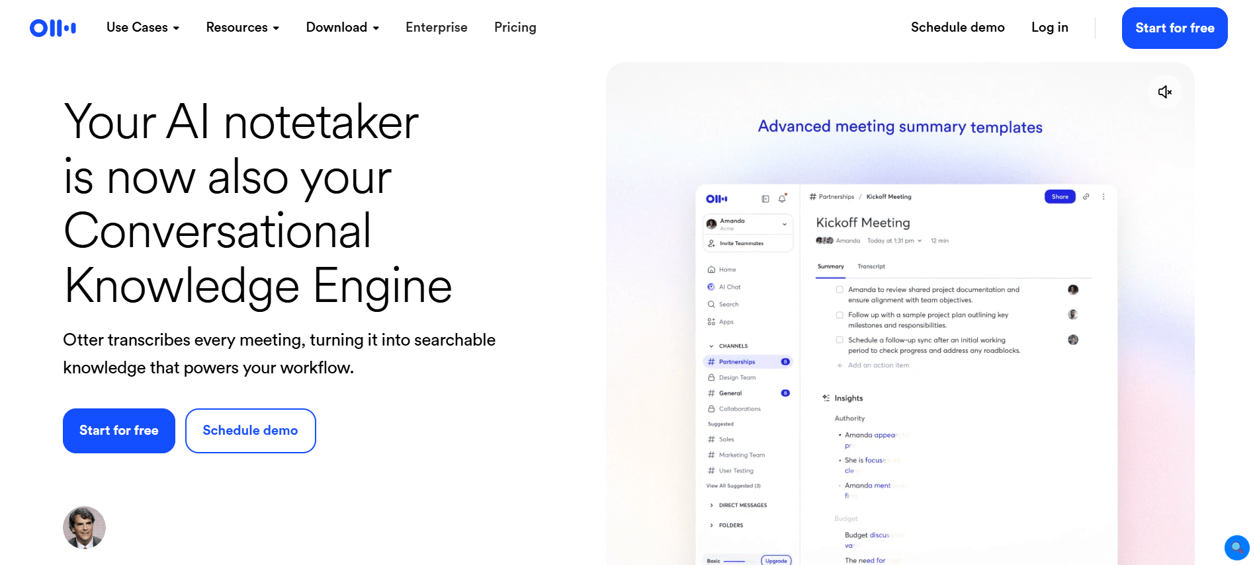Click the hash icon next to Partnerships channel
Screen dimensions: 1255x565
coord(711,361)
